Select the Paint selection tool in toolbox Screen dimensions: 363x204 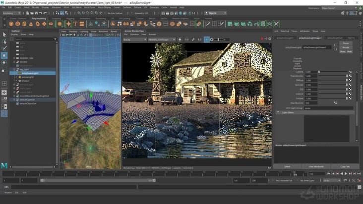4,49
